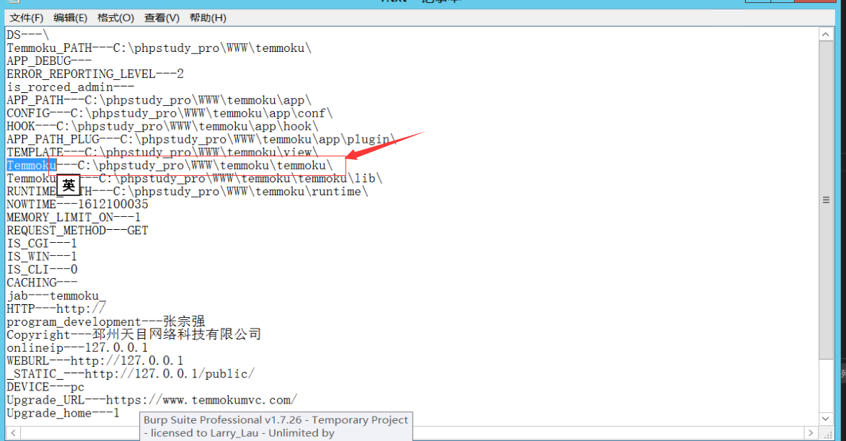846x441 pixels.
Task: Open the 帮助(H) menu
Action: 208,18
